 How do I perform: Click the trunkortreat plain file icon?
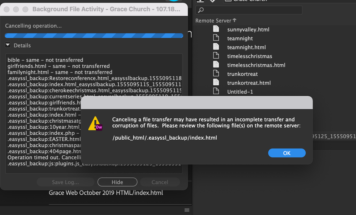(x=216, y=74)
